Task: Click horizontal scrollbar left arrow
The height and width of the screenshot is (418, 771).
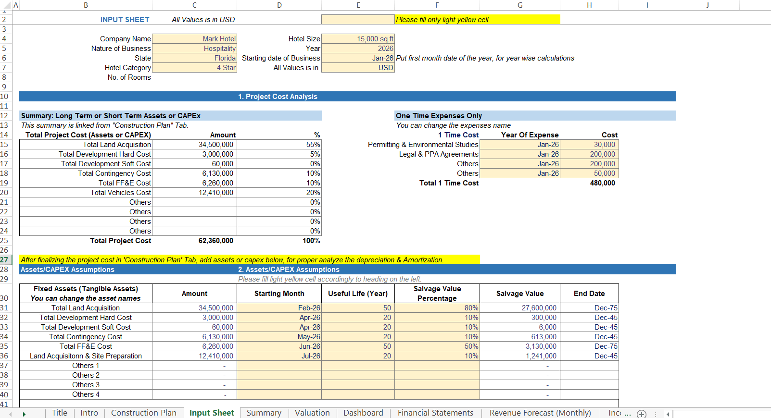Action: click(x=668, y=414)
